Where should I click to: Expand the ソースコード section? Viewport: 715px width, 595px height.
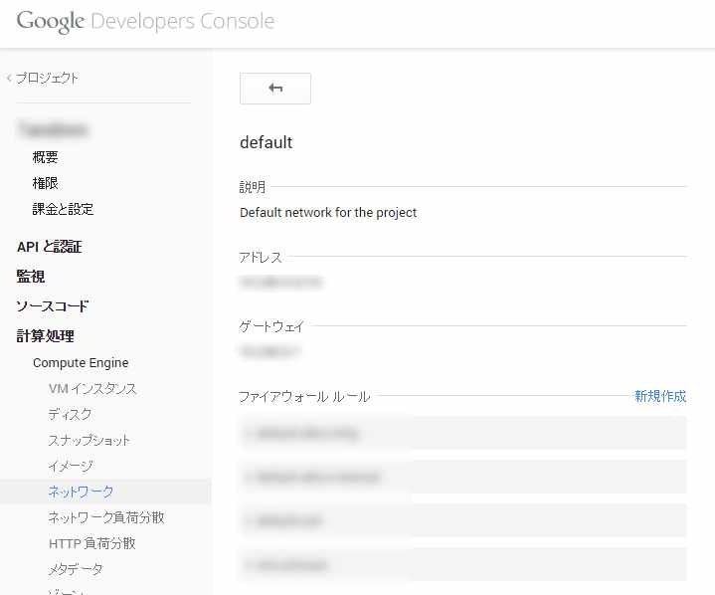(52, 305)
